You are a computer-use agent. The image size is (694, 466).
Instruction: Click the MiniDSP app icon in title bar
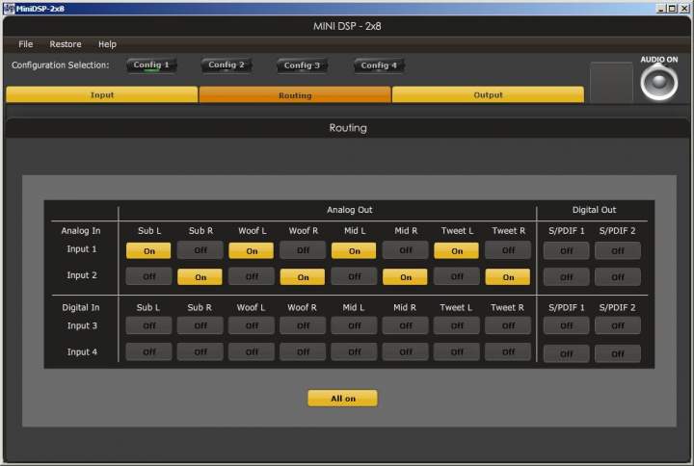click(9, 8)
